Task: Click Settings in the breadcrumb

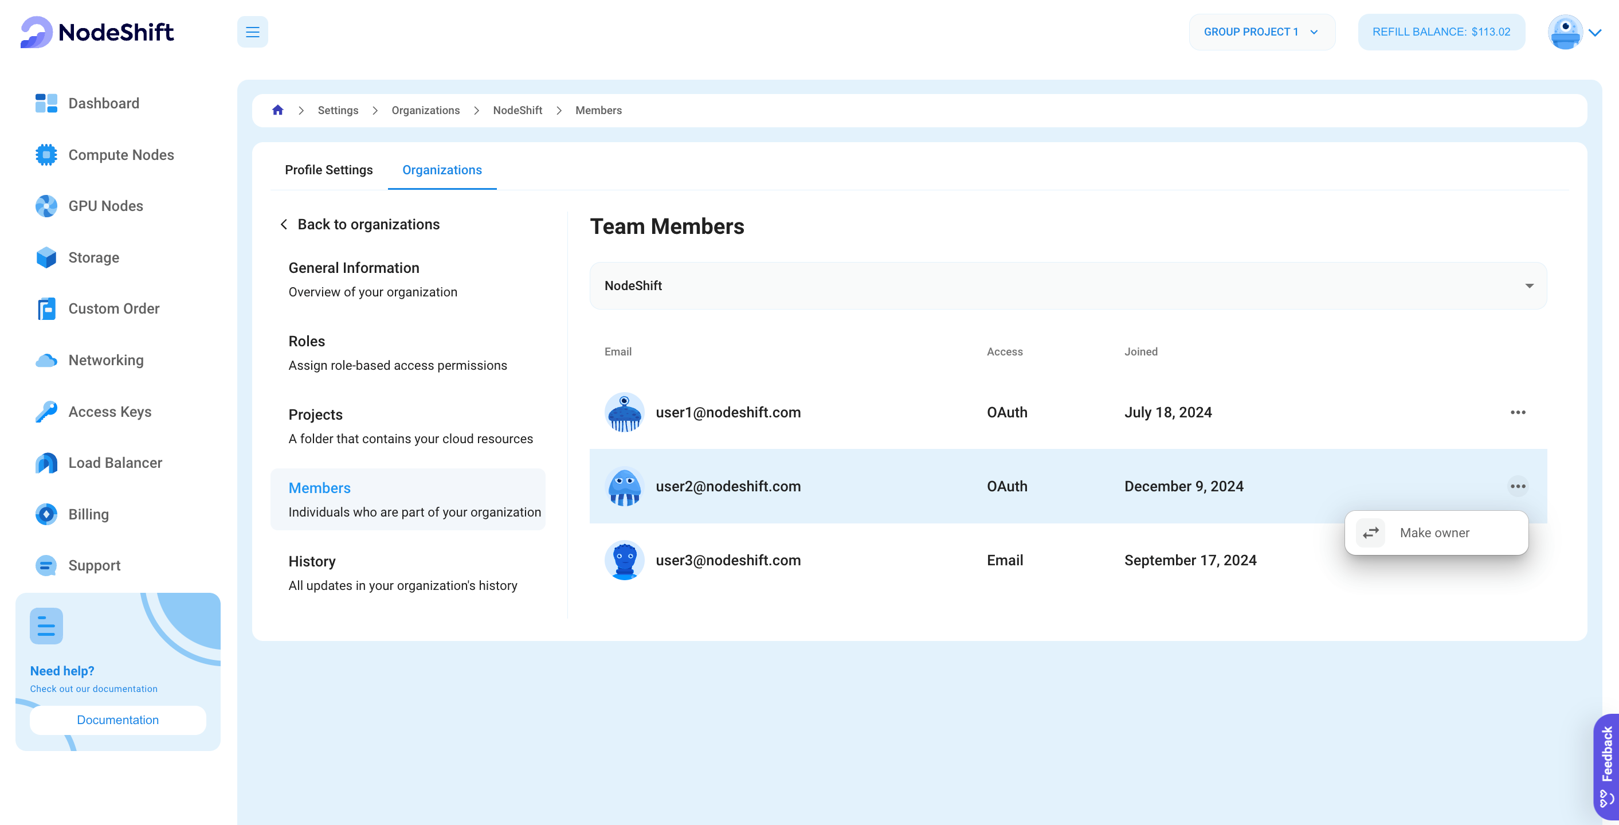Action: 338,110
